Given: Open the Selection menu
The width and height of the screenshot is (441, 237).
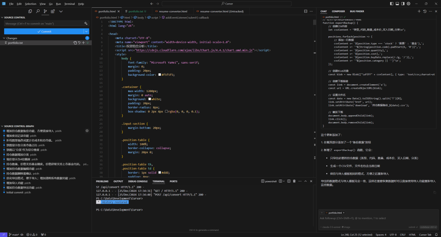Looking at the screenshot, I should point(30,4).
